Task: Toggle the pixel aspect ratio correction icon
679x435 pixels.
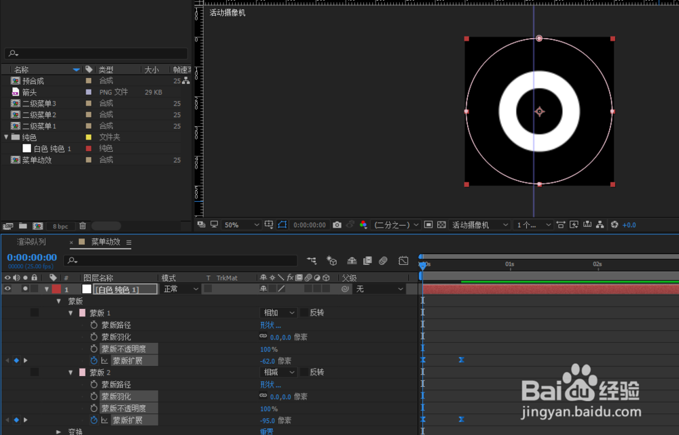Action: [x=561, y=225]
